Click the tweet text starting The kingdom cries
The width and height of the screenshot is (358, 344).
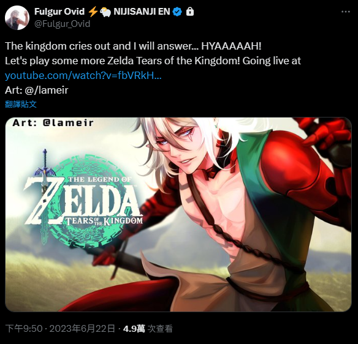tap(133, 46)
